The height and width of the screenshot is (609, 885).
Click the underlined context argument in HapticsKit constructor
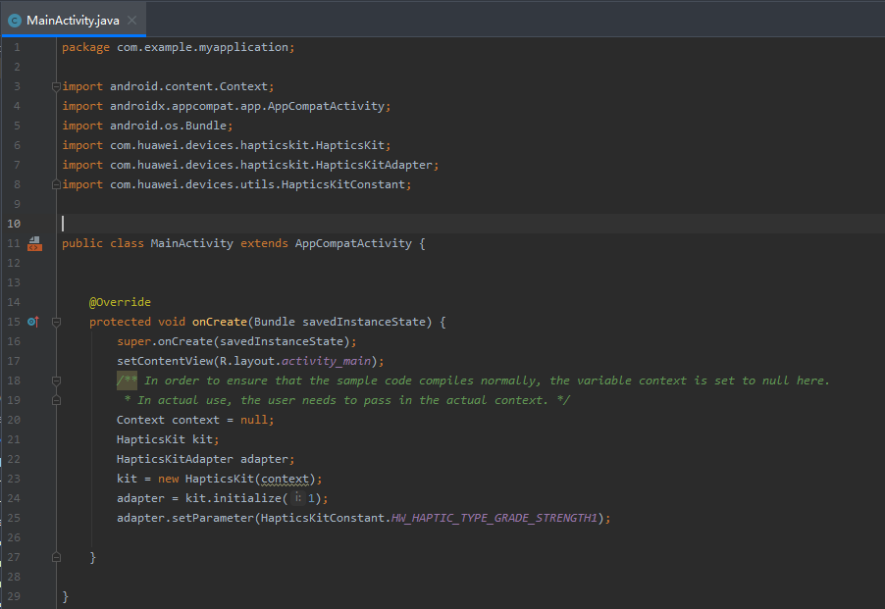tap(285, 479)
